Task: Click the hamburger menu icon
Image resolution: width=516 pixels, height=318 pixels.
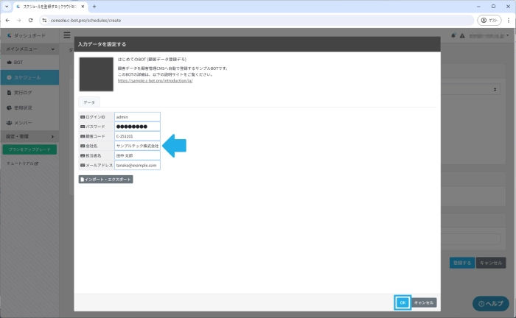Action: [x=67, y=35]
